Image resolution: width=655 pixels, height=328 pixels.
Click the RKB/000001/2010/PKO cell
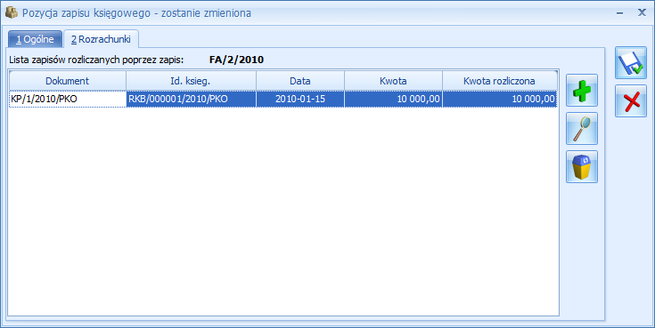coord(191,100)
